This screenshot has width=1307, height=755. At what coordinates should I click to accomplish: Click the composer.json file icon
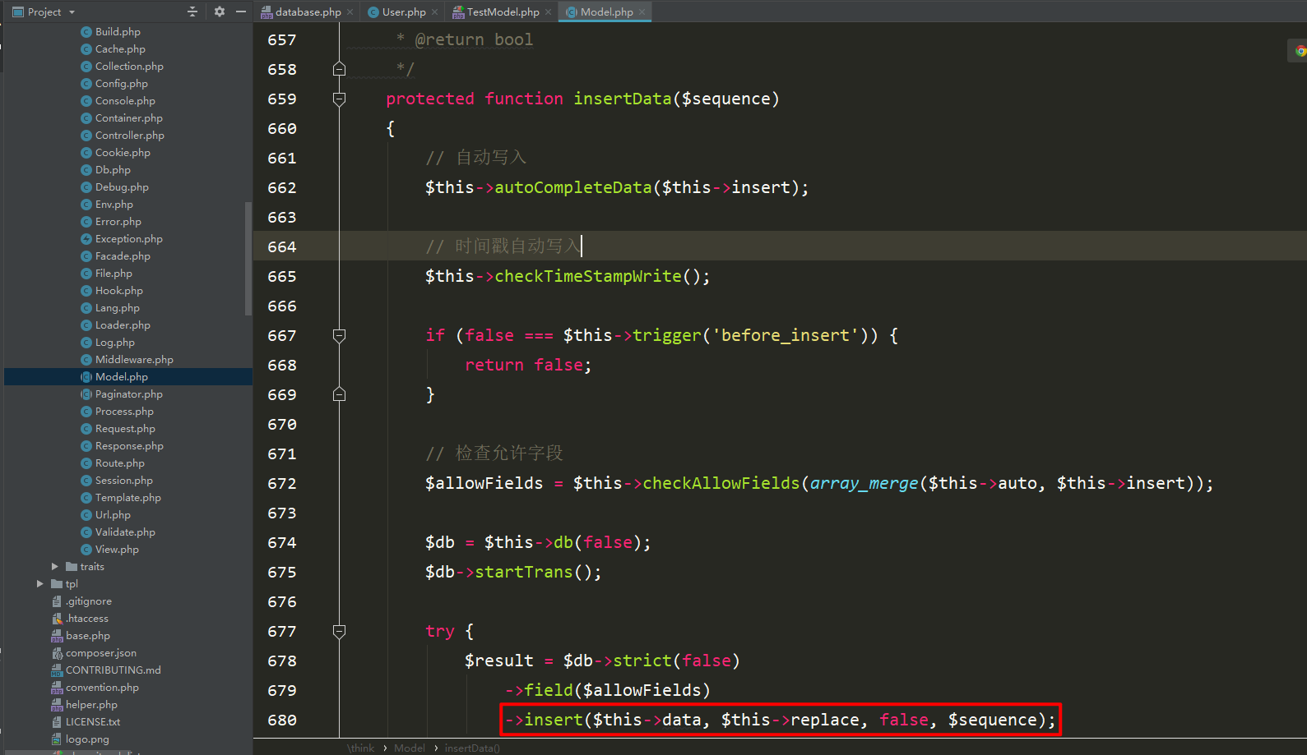coord(57,653)
